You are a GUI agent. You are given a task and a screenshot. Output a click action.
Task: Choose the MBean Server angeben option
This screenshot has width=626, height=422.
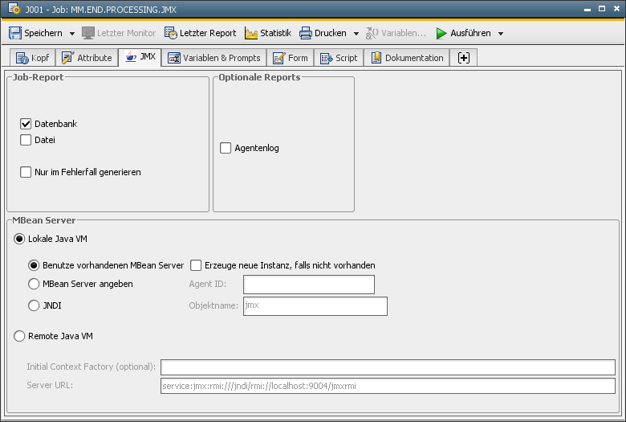point(34,284)
